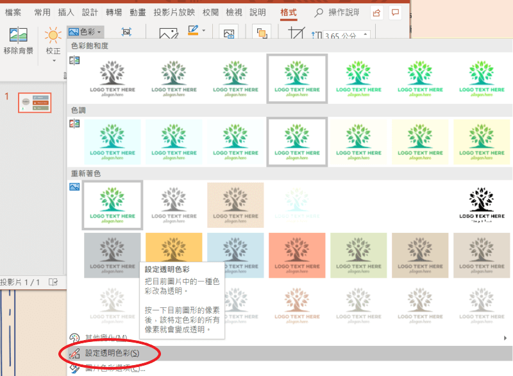
Task: Click the bring forward layers icon
Action: click(262, 33)
